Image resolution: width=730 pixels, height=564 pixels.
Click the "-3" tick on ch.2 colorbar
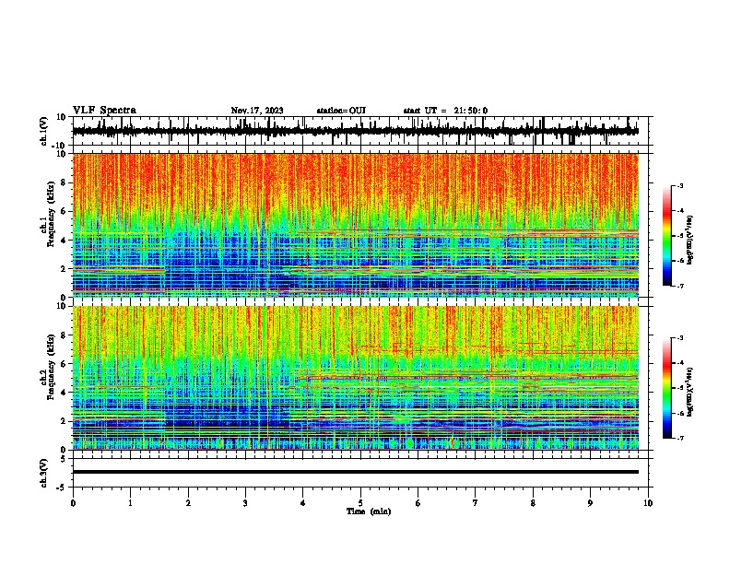679,338
